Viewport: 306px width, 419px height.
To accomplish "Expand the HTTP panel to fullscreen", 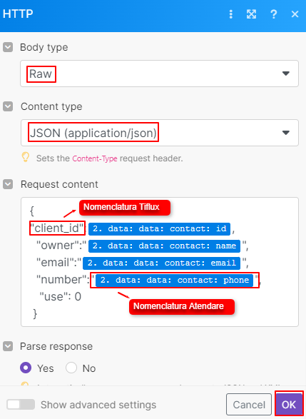I will [251, 14].
